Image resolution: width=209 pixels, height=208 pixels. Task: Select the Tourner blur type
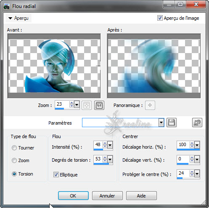[14, 148]
